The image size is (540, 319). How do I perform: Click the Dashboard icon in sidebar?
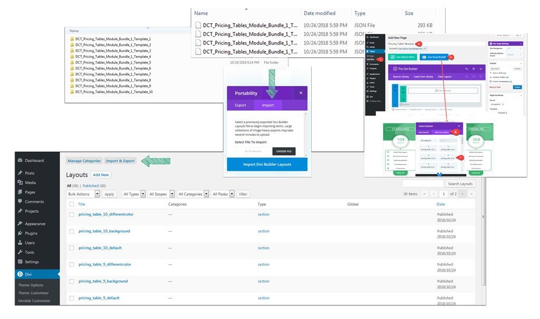point(20,161)
